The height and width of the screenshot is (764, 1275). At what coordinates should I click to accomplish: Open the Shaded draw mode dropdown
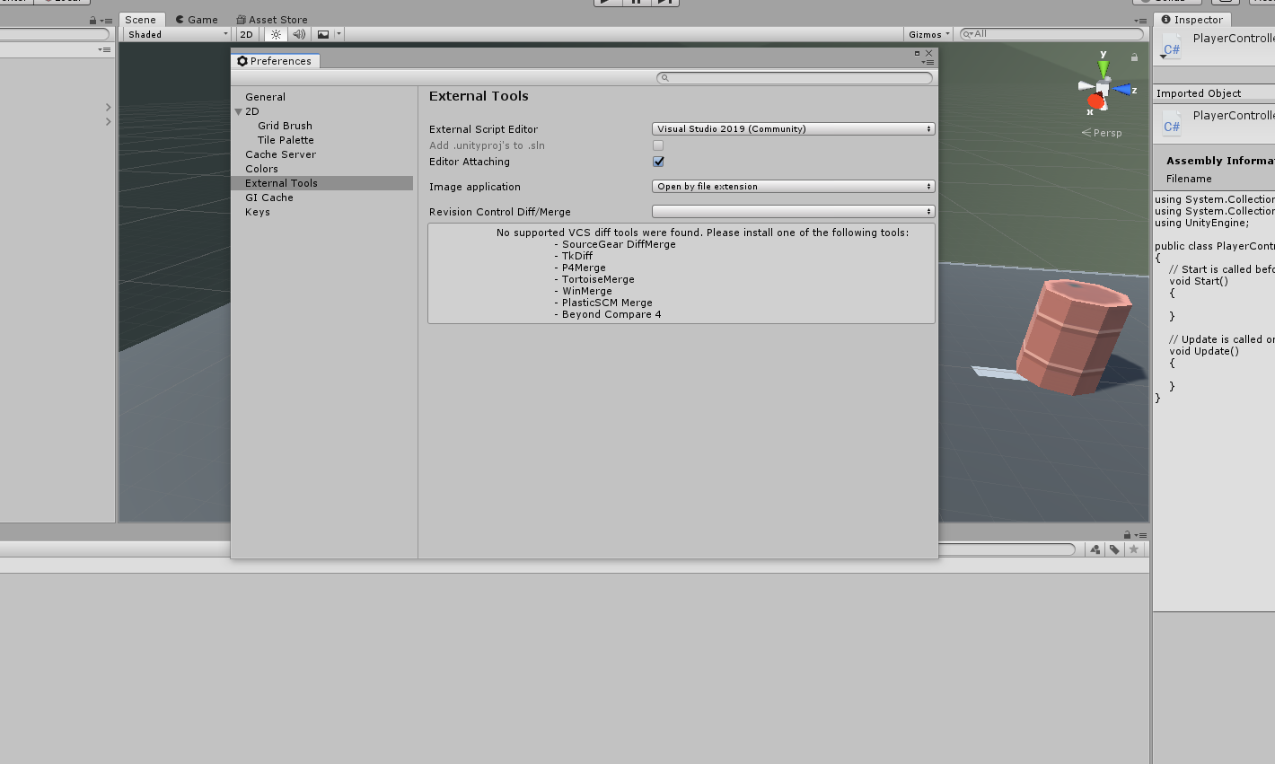pos(177,34)
